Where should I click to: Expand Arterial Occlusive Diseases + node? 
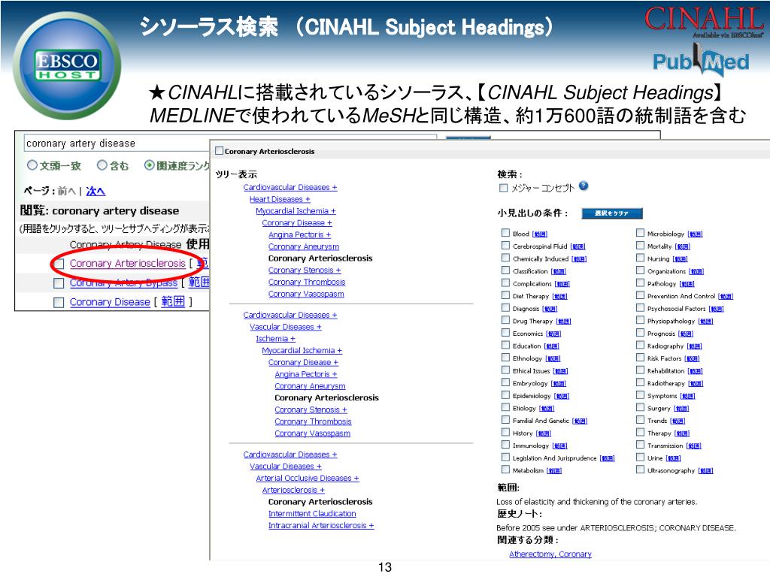click(x=308, y=478)
